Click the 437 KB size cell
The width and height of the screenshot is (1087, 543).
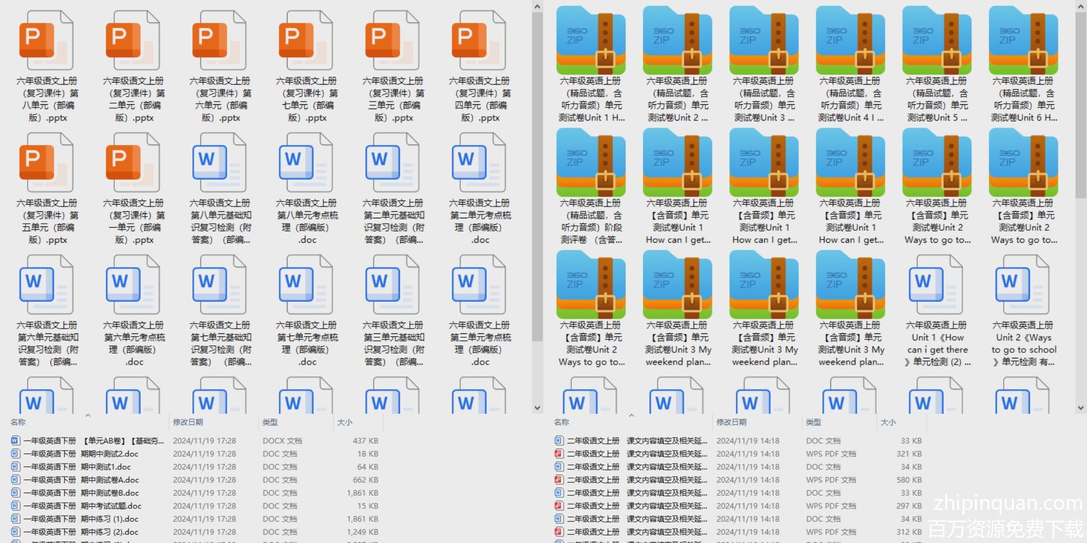(365, 440)
